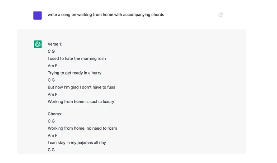Click the line 'But now I'm glad I don't have to fuss'
The height and width of the screenshot is (163, 277).
[x=81, y=87]
